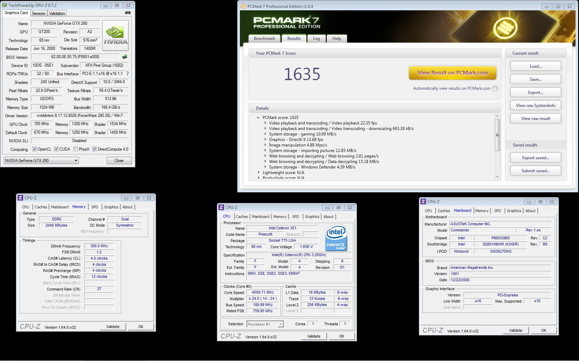Switch to the GPU-Z Sensors tab
Screen dimensions: 579x361
[39, 13]
